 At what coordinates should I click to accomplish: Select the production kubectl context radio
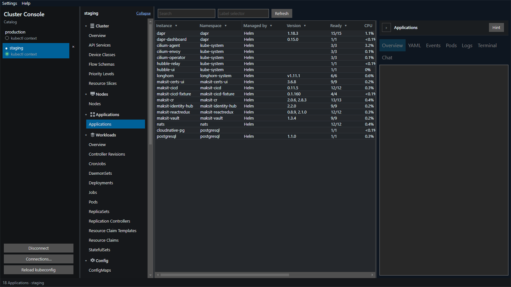(7, 38)
